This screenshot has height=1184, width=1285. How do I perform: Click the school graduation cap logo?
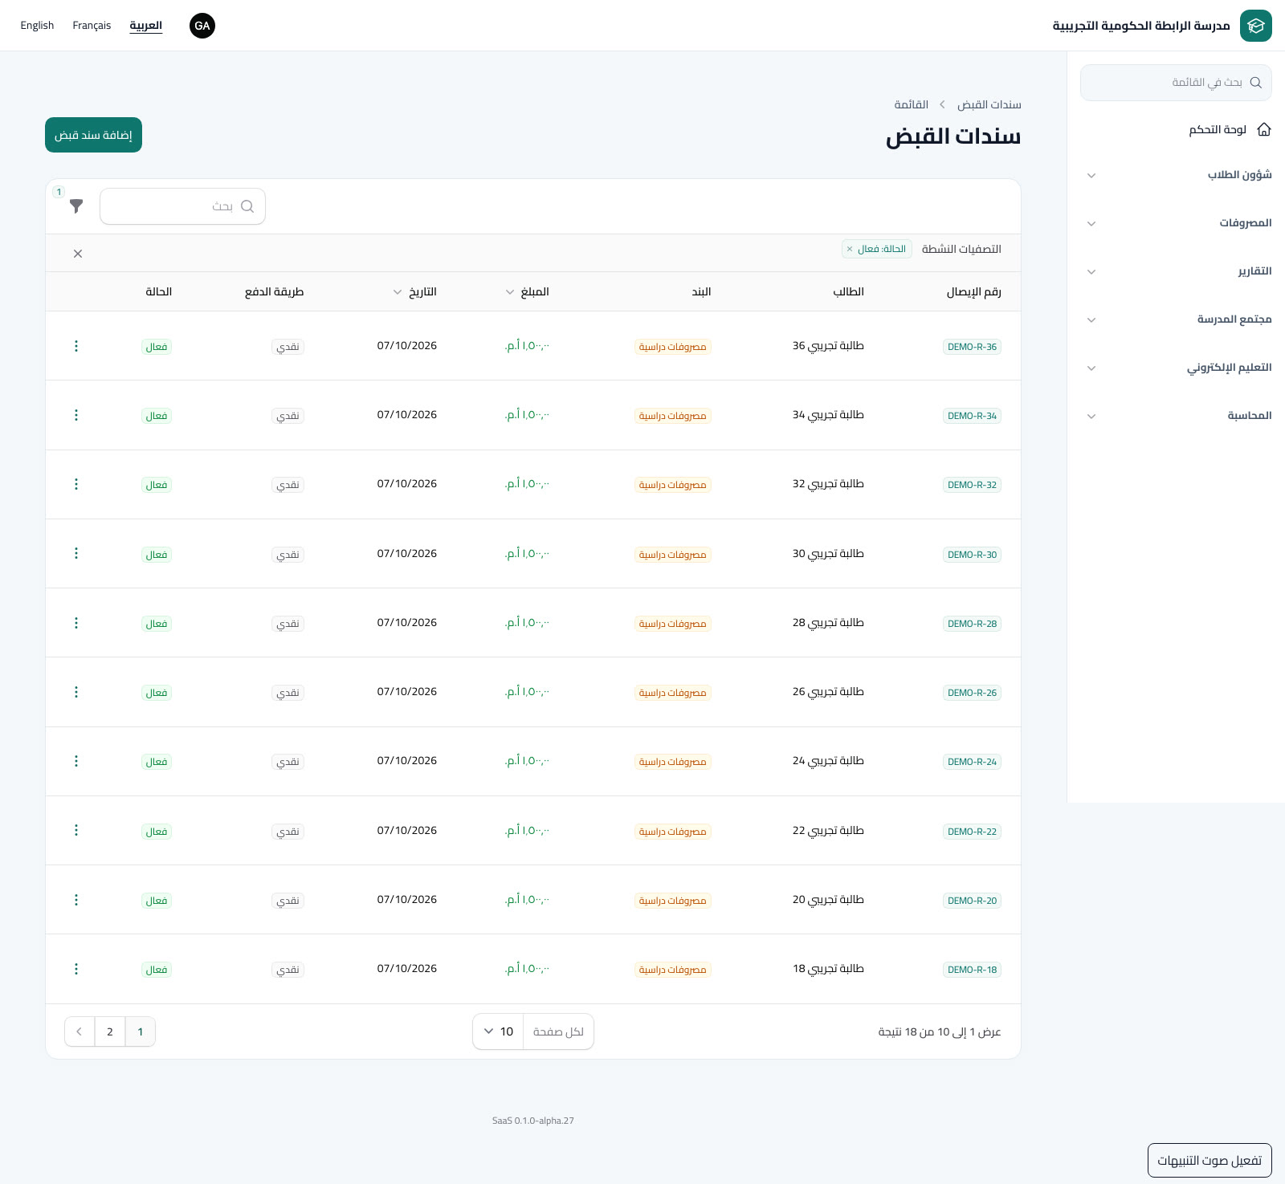pyautogui.click(x=1255, y=26)
